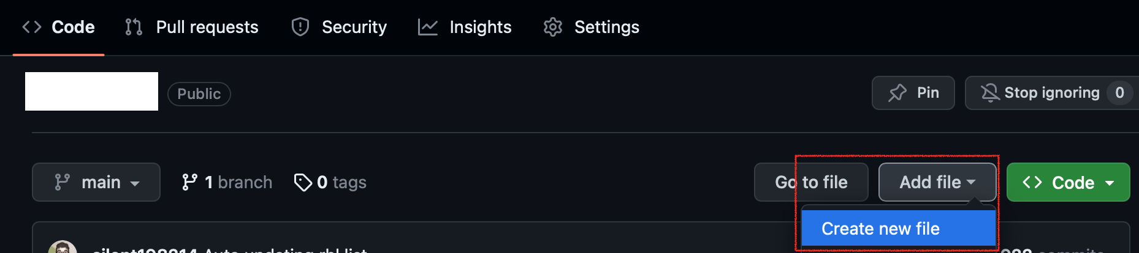
Task: Open the Insights tab
Action: point(480,27)
